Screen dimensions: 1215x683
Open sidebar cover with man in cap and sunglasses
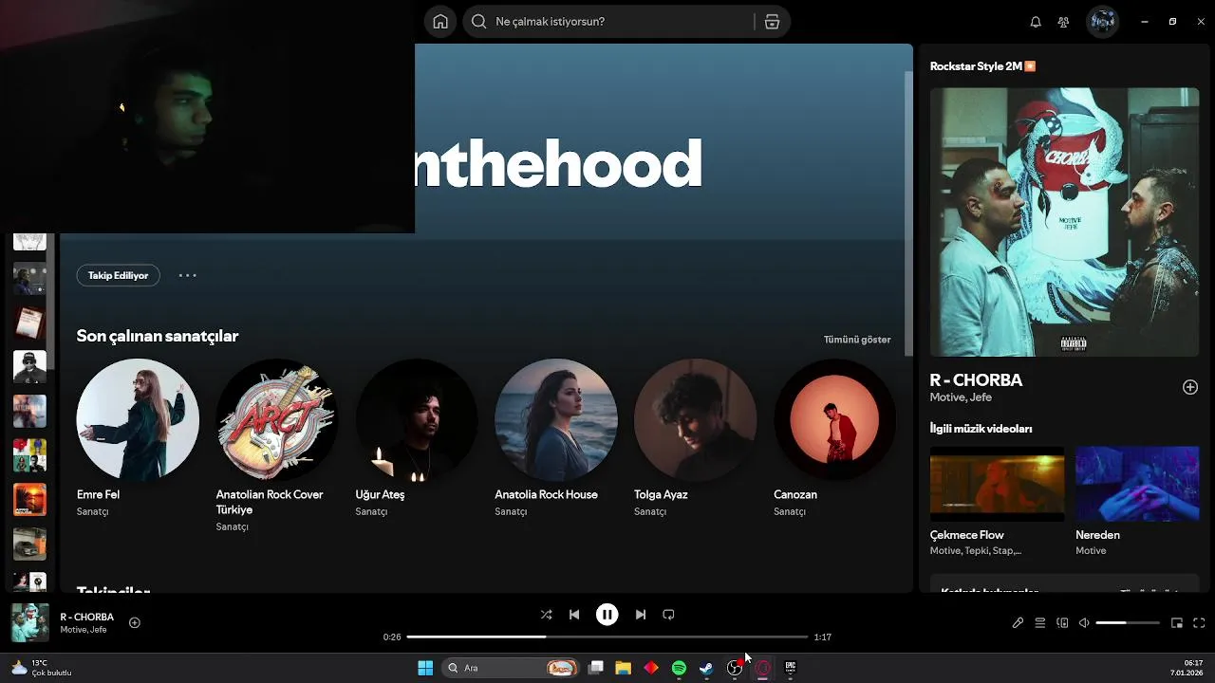click(x=29, y=366)
